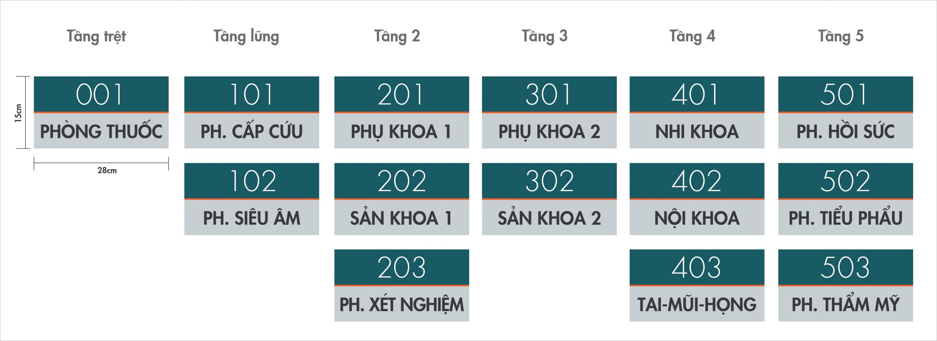Click the Tầng trệt heading
This screenshot has height=341, width=937.
[x=96, y=36]
